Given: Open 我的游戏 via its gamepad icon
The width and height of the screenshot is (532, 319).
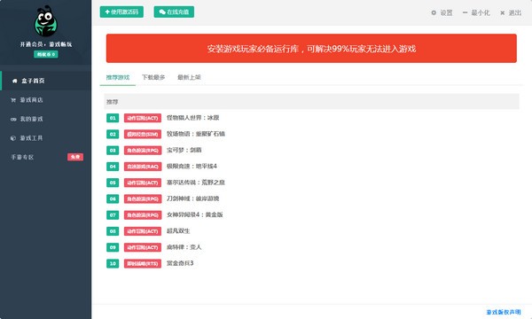Looking at the screenshot, I should tap(13, 119).
